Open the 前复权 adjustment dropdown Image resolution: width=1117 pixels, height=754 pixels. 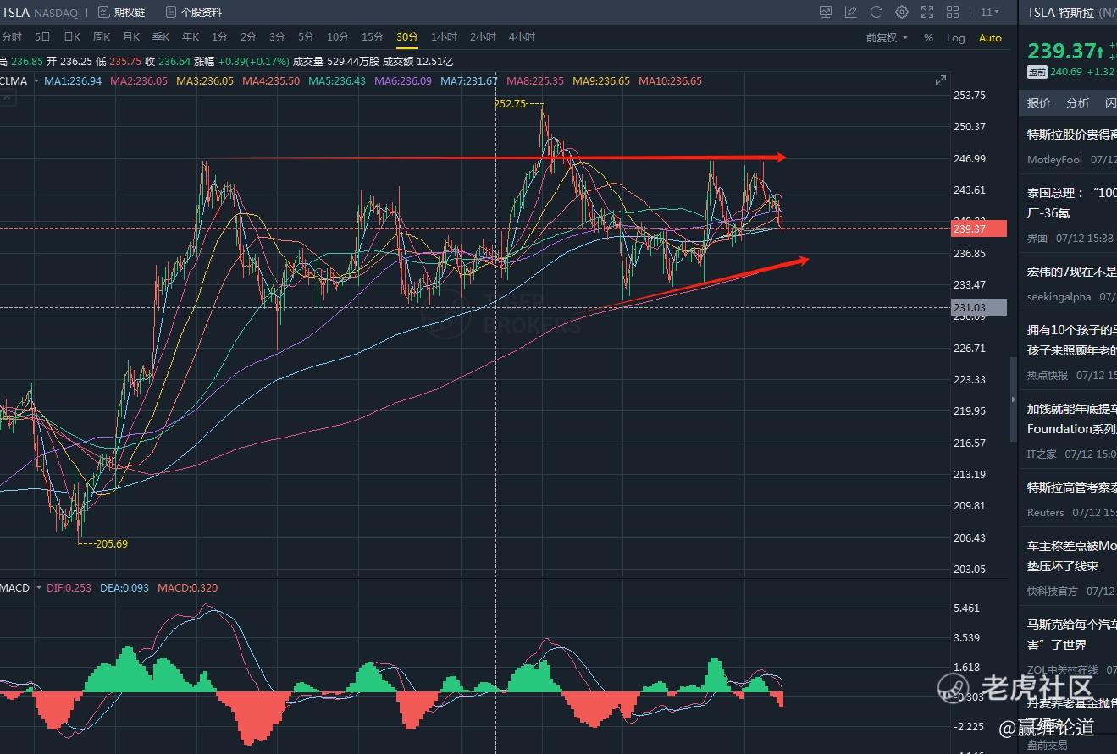coord(887,38)
